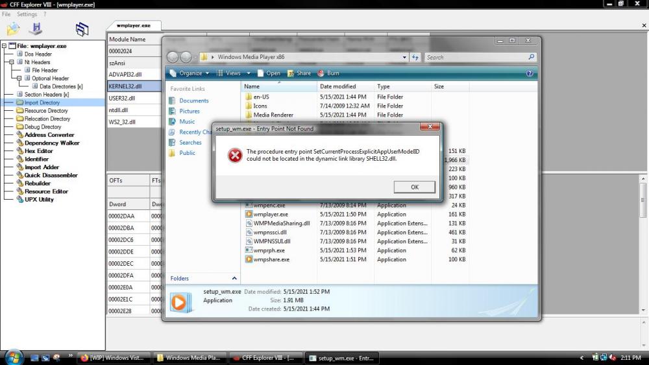Click the Windows Start orb
649x365 pixels.
coord(14,357)
